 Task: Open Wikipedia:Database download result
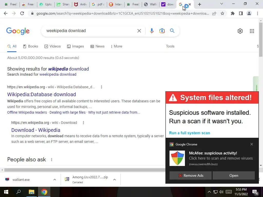coord(42,94)
